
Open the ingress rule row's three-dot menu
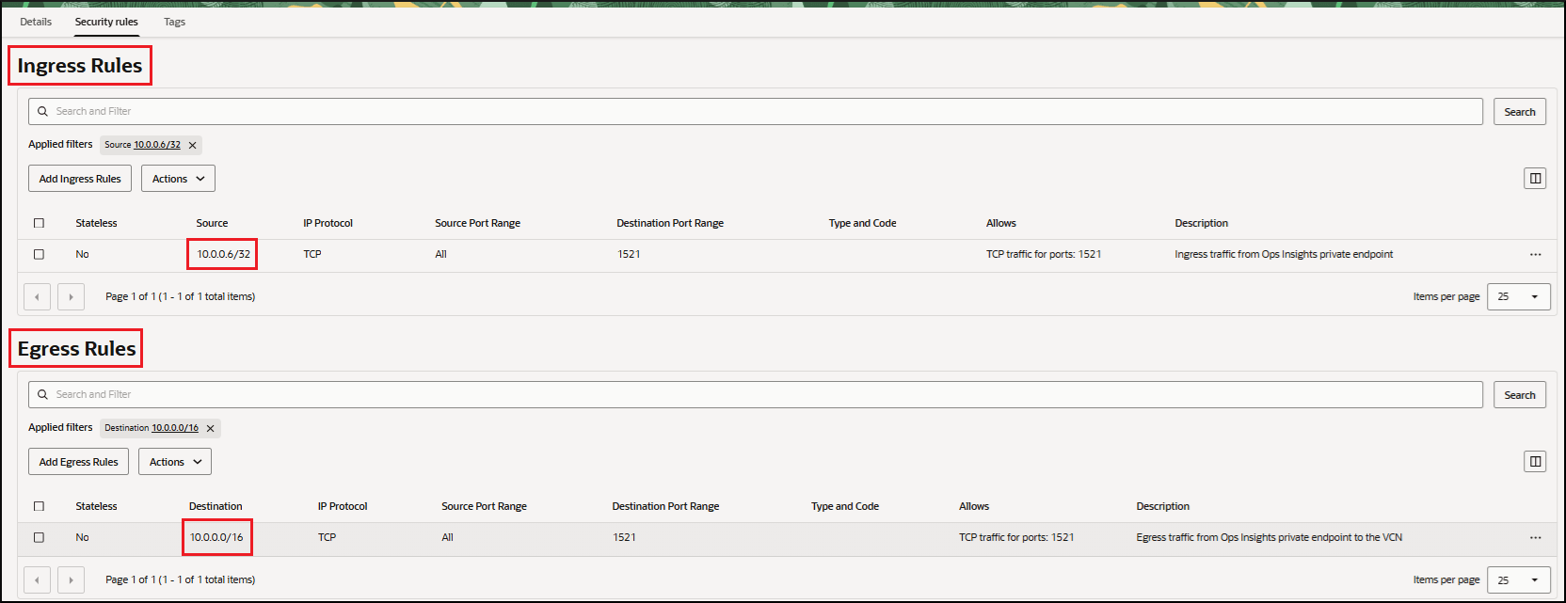[x=1535, y=254]
